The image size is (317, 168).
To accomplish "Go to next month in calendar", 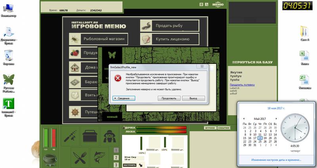I will click(x=276, y=119).
